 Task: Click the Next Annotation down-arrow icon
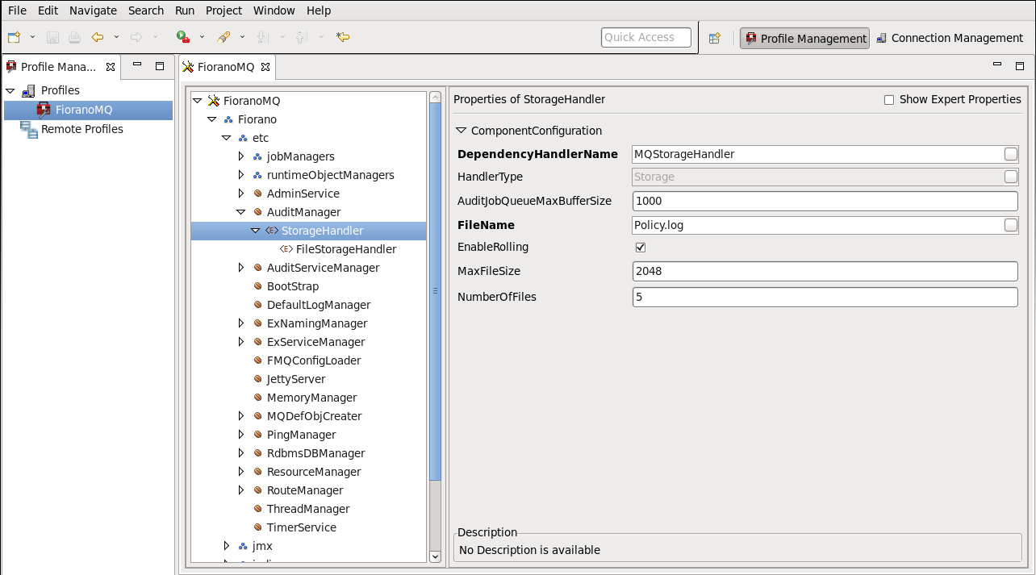click(262, 37)
